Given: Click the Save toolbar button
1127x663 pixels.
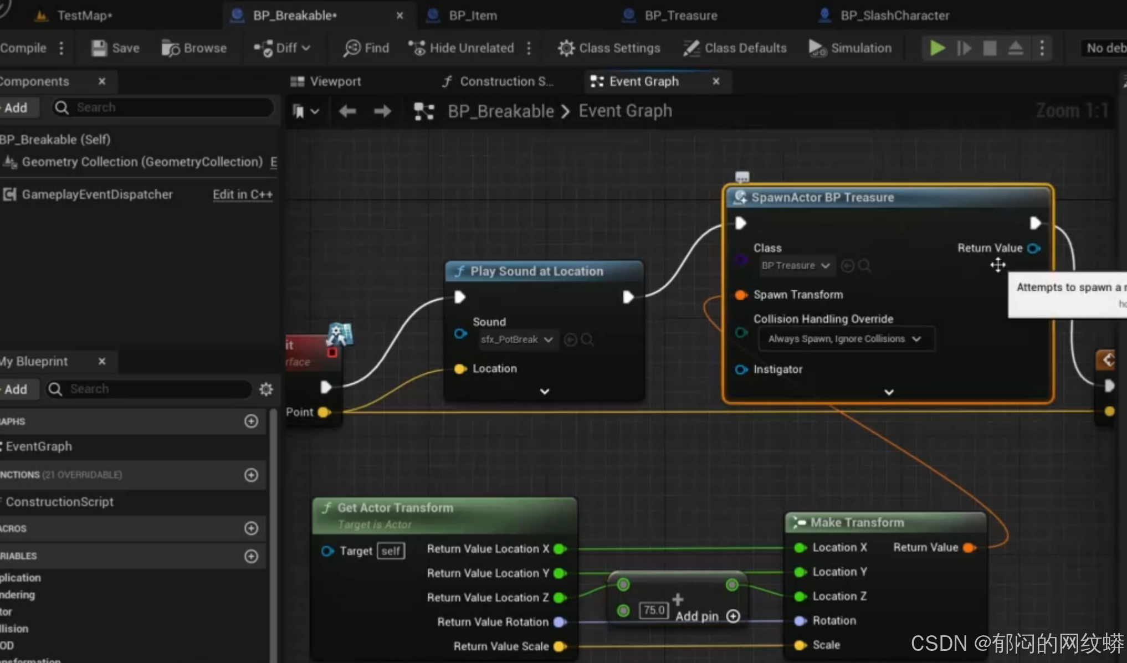Looking at the screenshot, I should tap(115, 48).
